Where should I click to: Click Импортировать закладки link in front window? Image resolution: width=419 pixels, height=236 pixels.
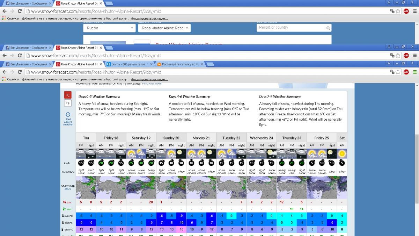tap(149, 79)
